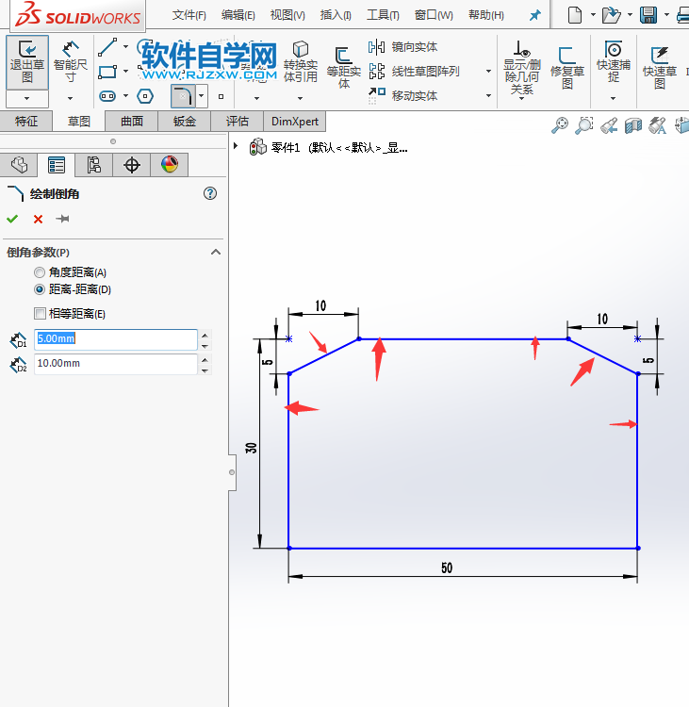Open the Line tool dropdown arrow
Screen dimensions: 689x707
[x=125, y=46]
